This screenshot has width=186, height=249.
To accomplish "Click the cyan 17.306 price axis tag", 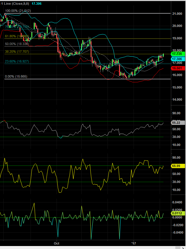I will click(x=178, y=59).
